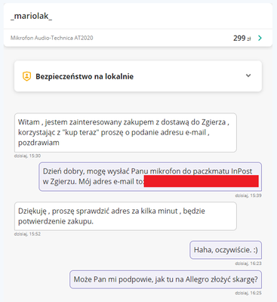
Task: Click the timestamp dzisiaj, 16:25
Action: [248, 293]
